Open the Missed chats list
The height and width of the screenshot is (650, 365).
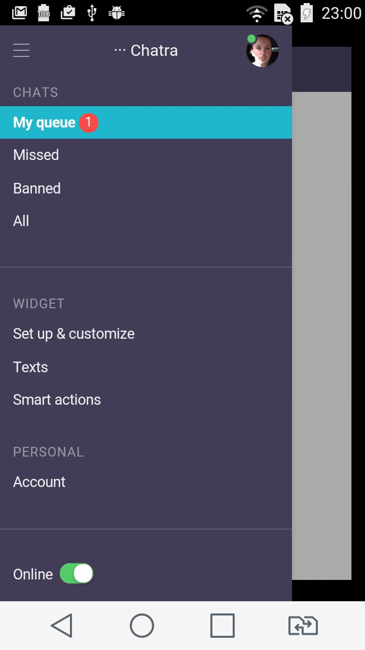(146, 155)
